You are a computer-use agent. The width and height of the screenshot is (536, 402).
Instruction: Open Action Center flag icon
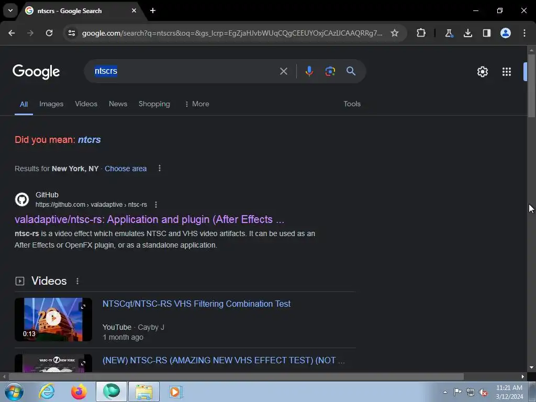pyautogui.click(x=457, y=392)
